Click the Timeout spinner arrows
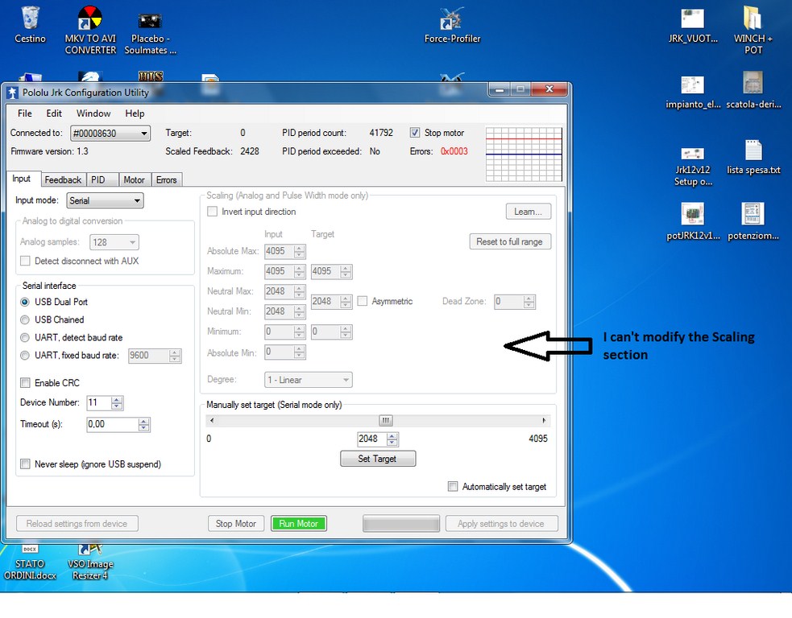The width and height of the screenshot is (792, 618). point(144,424)
